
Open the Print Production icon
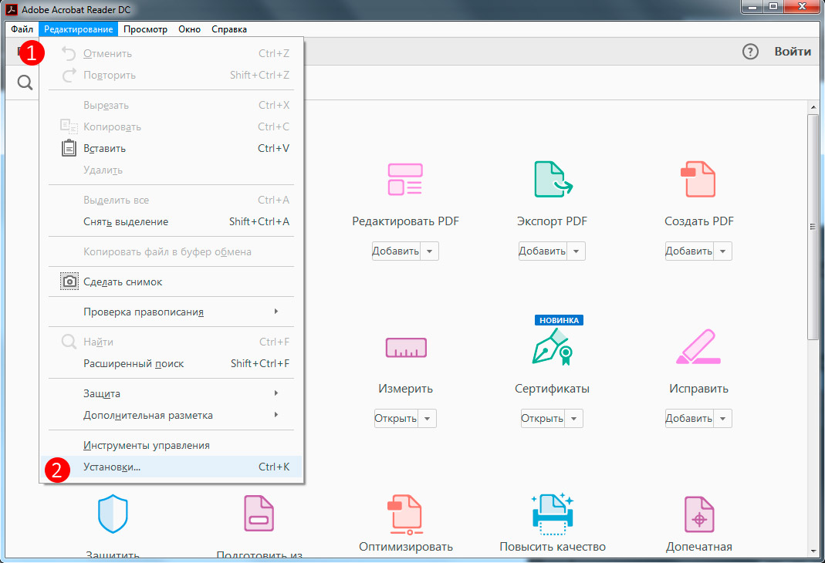pos(698,514)
